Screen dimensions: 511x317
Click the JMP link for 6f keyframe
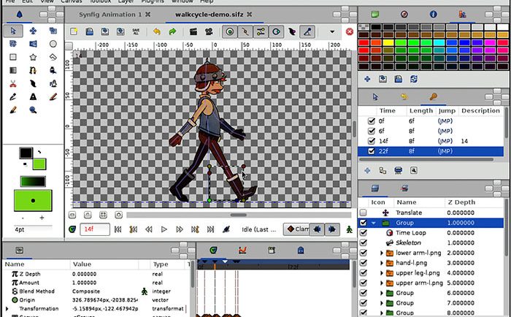(445, 130)
